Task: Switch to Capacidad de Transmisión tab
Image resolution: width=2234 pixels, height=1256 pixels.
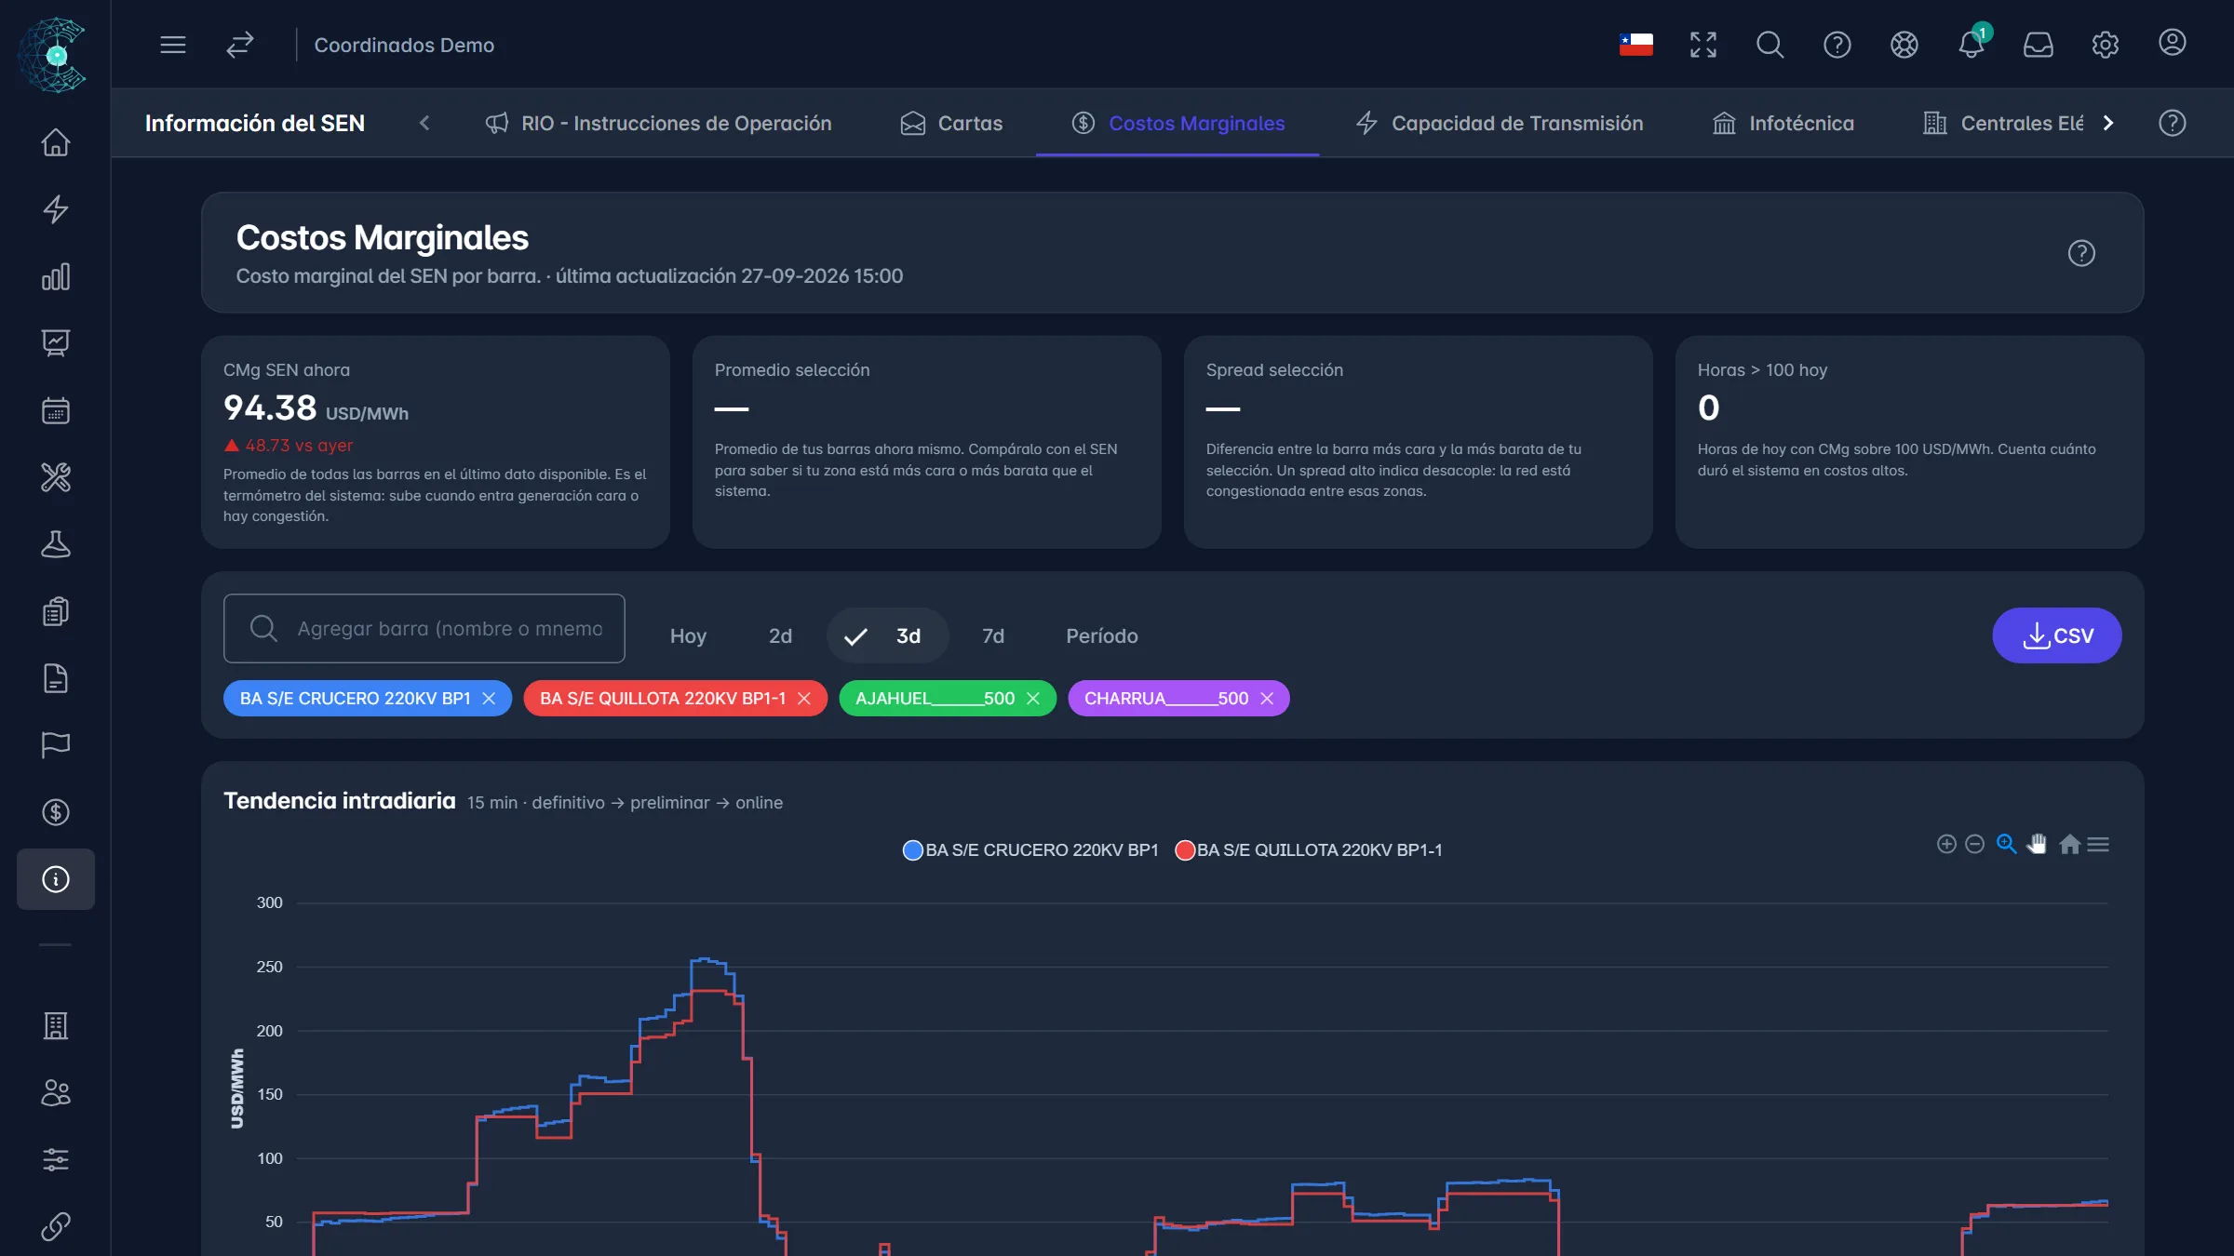Action: 1500,123
